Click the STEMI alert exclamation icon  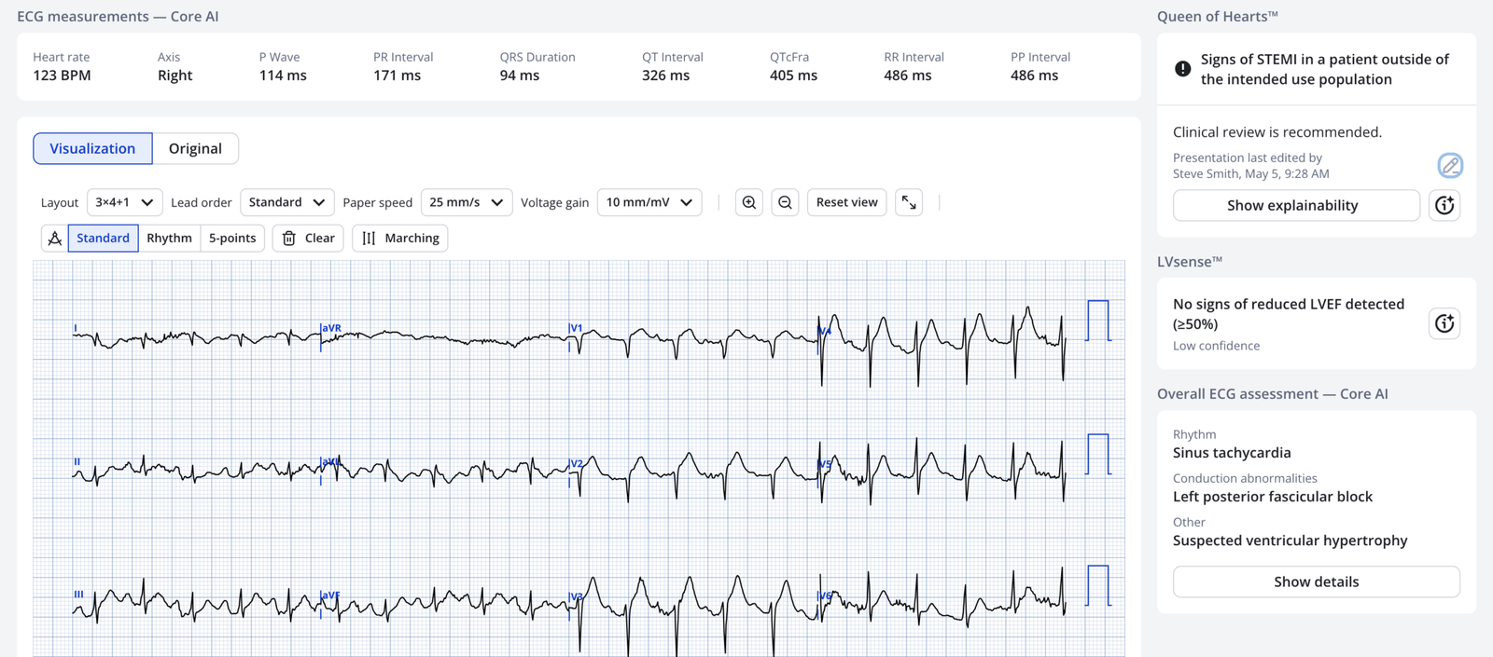coord(1182,69)
